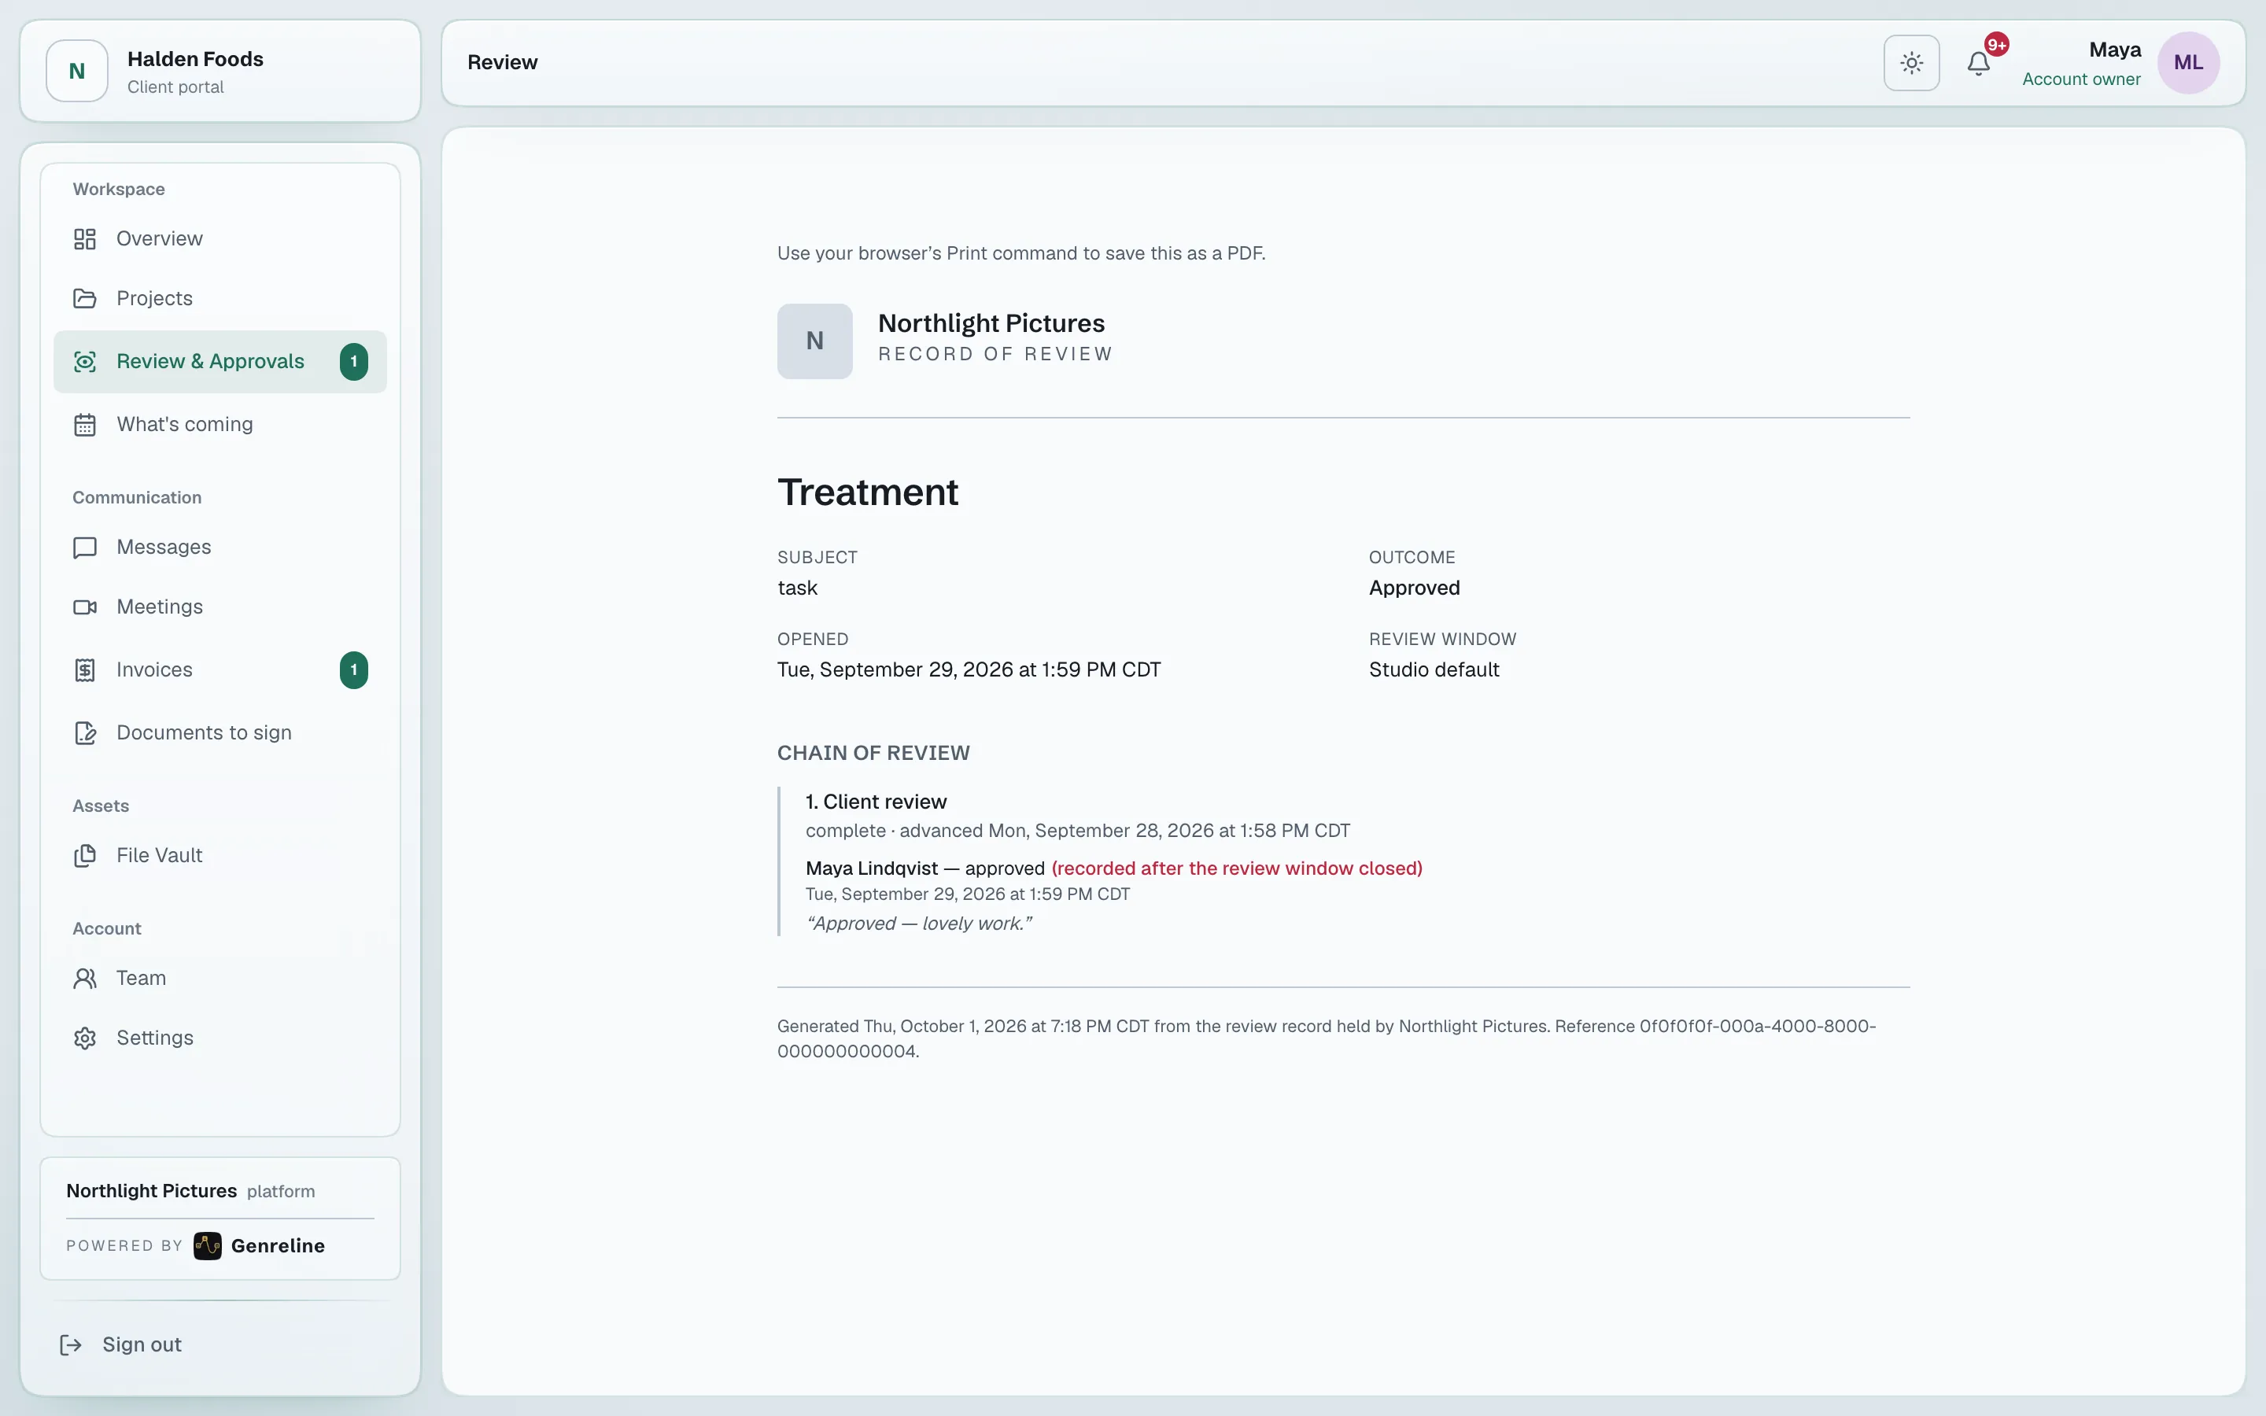Image resolution: width=2266 pixels, height=1416 pixels.
Task: Open Documents to sign
Action: [220, 732]
